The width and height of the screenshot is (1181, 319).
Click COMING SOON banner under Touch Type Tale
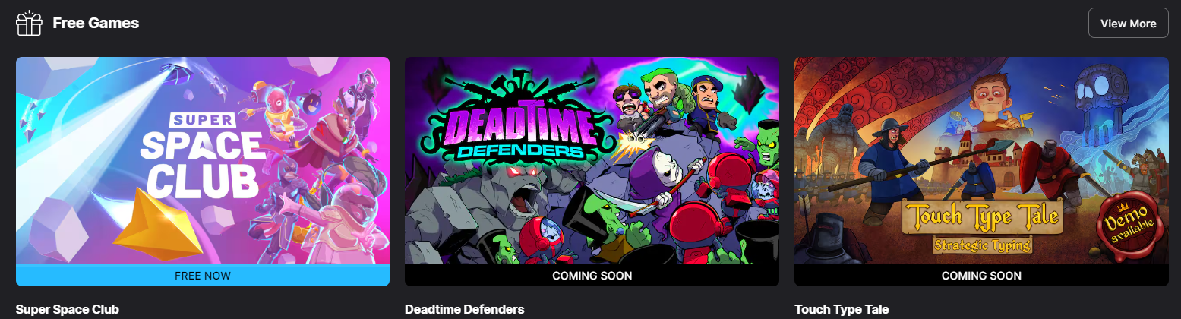pos(981,276)
